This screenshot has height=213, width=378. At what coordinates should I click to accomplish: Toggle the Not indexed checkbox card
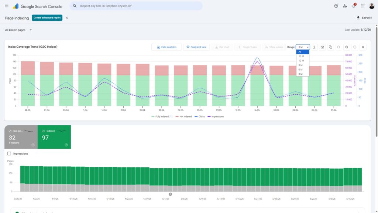pyautogui.click(x=10, y=131)
